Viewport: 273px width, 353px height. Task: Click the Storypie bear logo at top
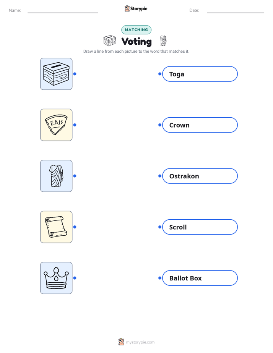pos(127,8)
